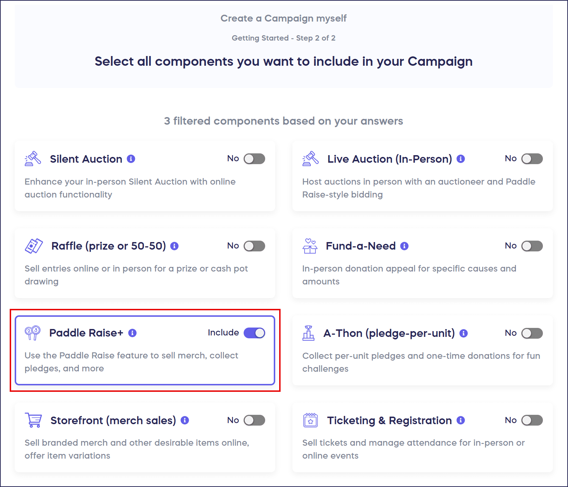Click the Fund-a-Need info icon
Viewport: 568px width, 487px height.
point(404,246)
